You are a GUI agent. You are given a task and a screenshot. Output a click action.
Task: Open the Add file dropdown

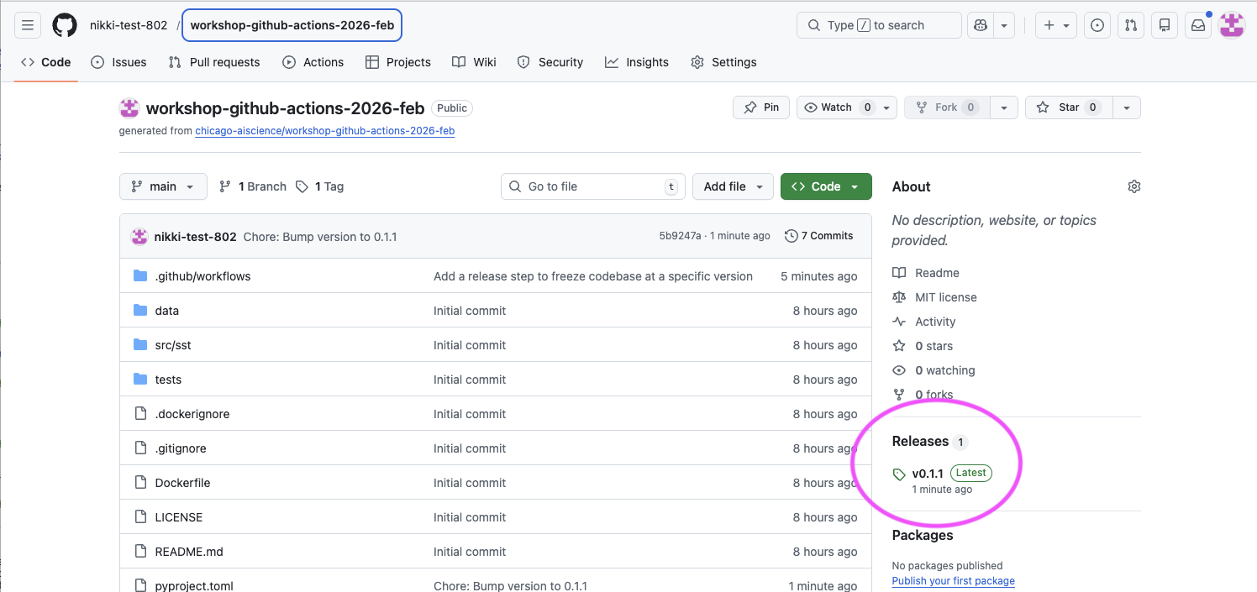(733, 186)
